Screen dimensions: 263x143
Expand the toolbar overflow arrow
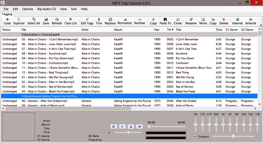261,25
